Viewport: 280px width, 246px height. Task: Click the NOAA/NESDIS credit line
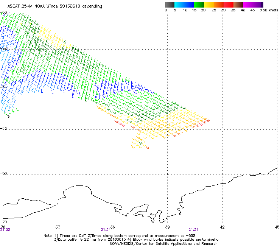click(x=163, y=244)
